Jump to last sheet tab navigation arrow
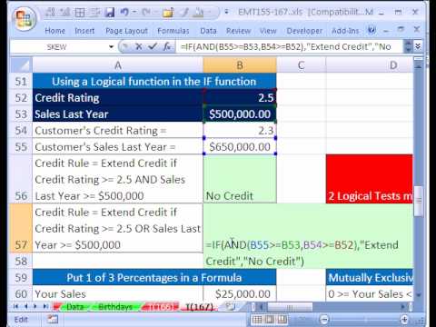 (x=45, y=306)
